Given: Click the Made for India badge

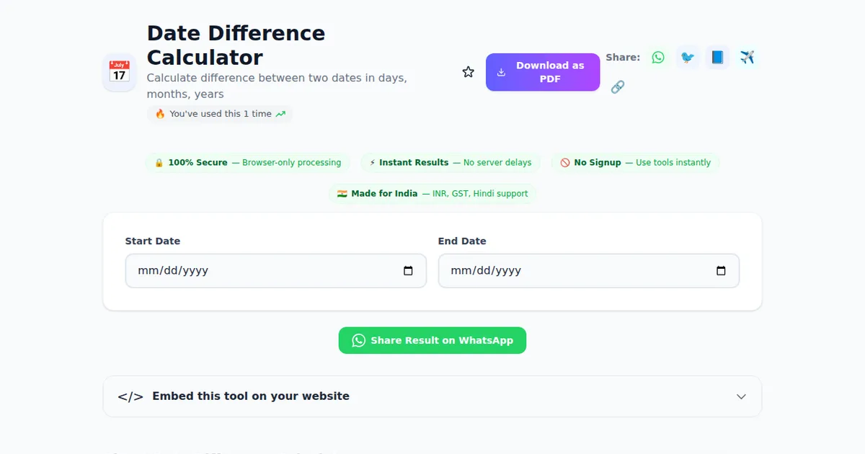Looking at the screenshot, I should (432, 193).
